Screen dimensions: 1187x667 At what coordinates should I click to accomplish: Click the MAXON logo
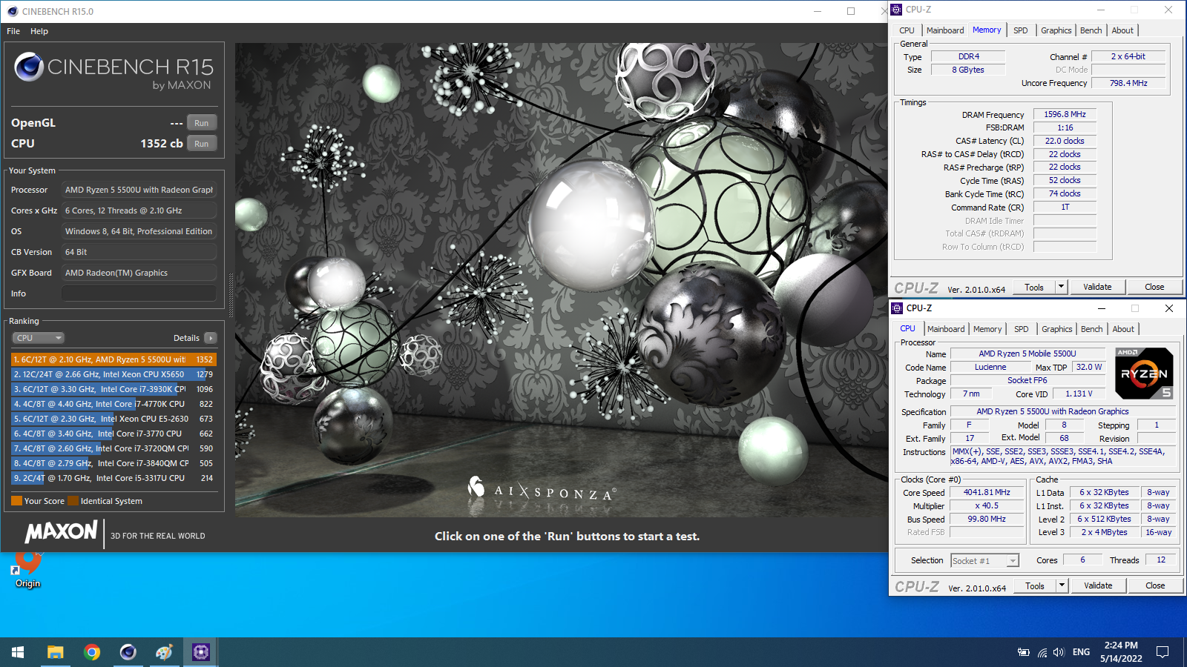click(61, 532)
